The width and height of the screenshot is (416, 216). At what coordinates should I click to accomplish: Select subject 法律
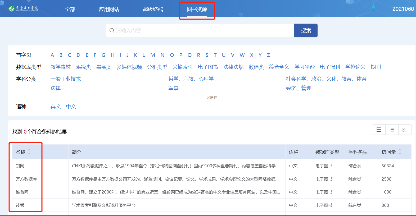[x=56, y=88]
